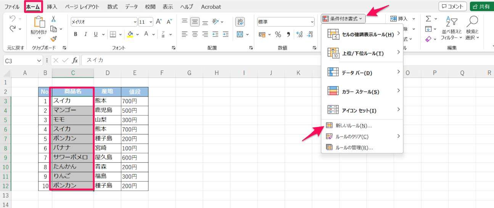
Task: Click the Insert Function fx button
Action: tap(75, 60)
